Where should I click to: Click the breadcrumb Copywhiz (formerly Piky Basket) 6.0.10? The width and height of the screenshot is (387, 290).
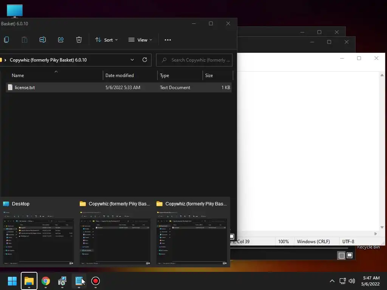48,60
